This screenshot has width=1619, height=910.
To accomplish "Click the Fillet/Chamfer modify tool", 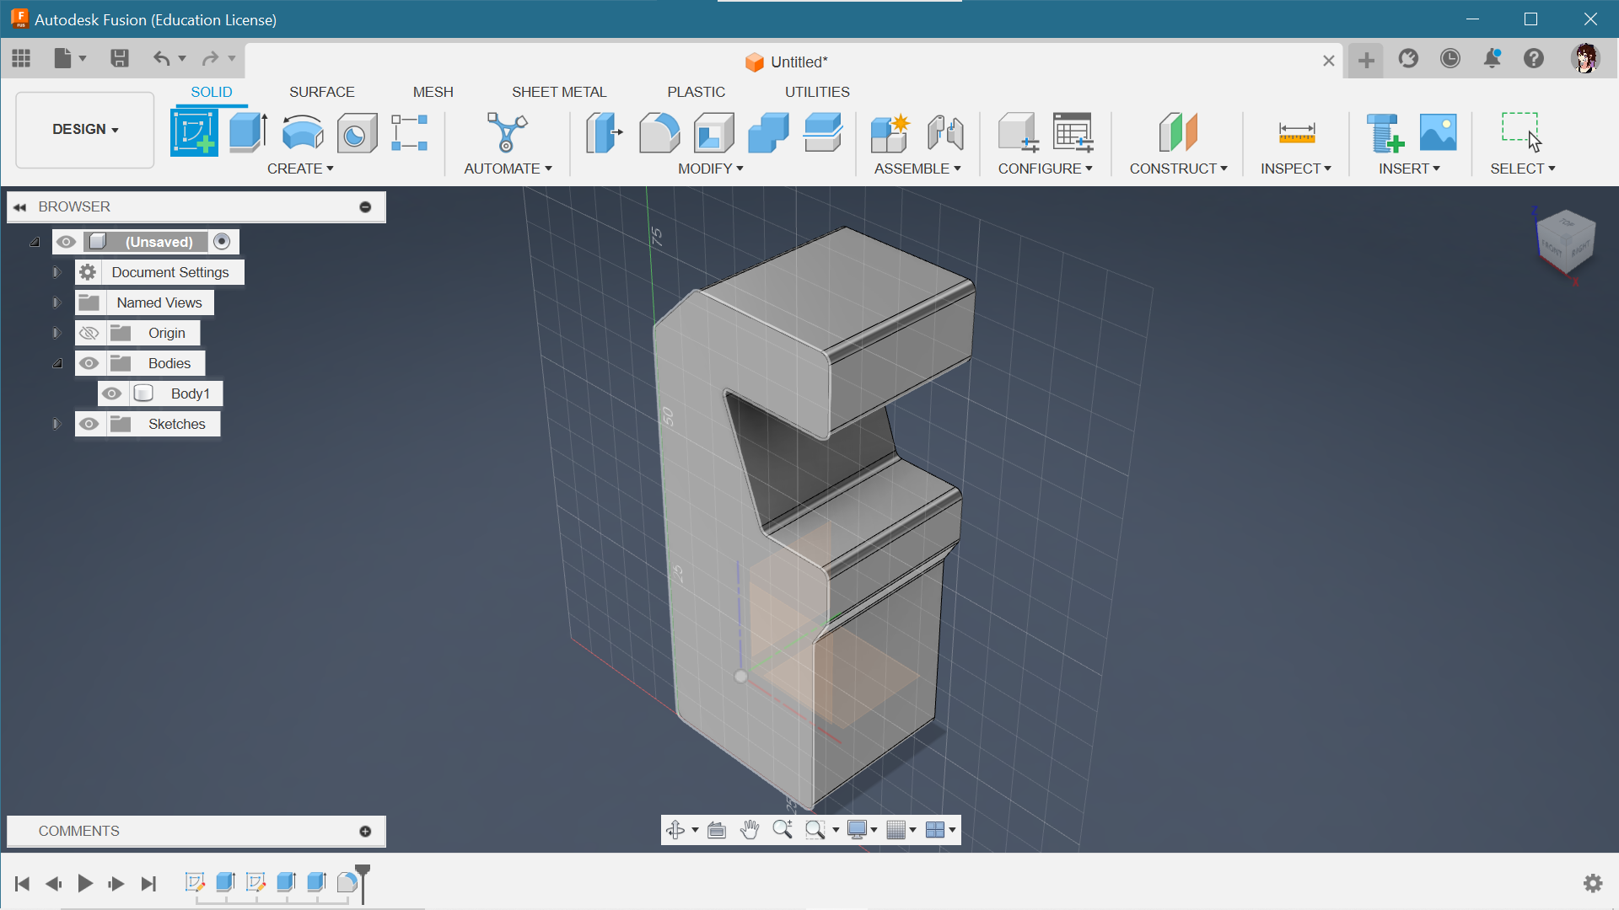I will pyautogui.click(x=662, y=131).
